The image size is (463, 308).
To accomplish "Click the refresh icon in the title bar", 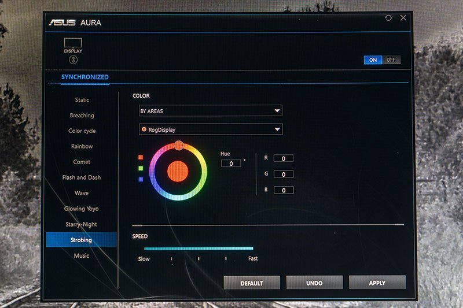I will pos(388,18).
